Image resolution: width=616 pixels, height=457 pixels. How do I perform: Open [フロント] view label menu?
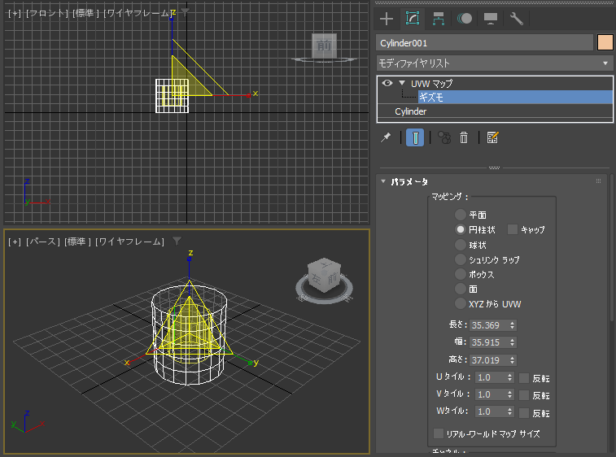(x=46, y=13)
